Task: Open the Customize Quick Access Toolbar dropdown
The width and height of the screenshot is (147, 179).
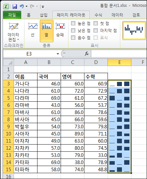Action: [x=43, y=7]
